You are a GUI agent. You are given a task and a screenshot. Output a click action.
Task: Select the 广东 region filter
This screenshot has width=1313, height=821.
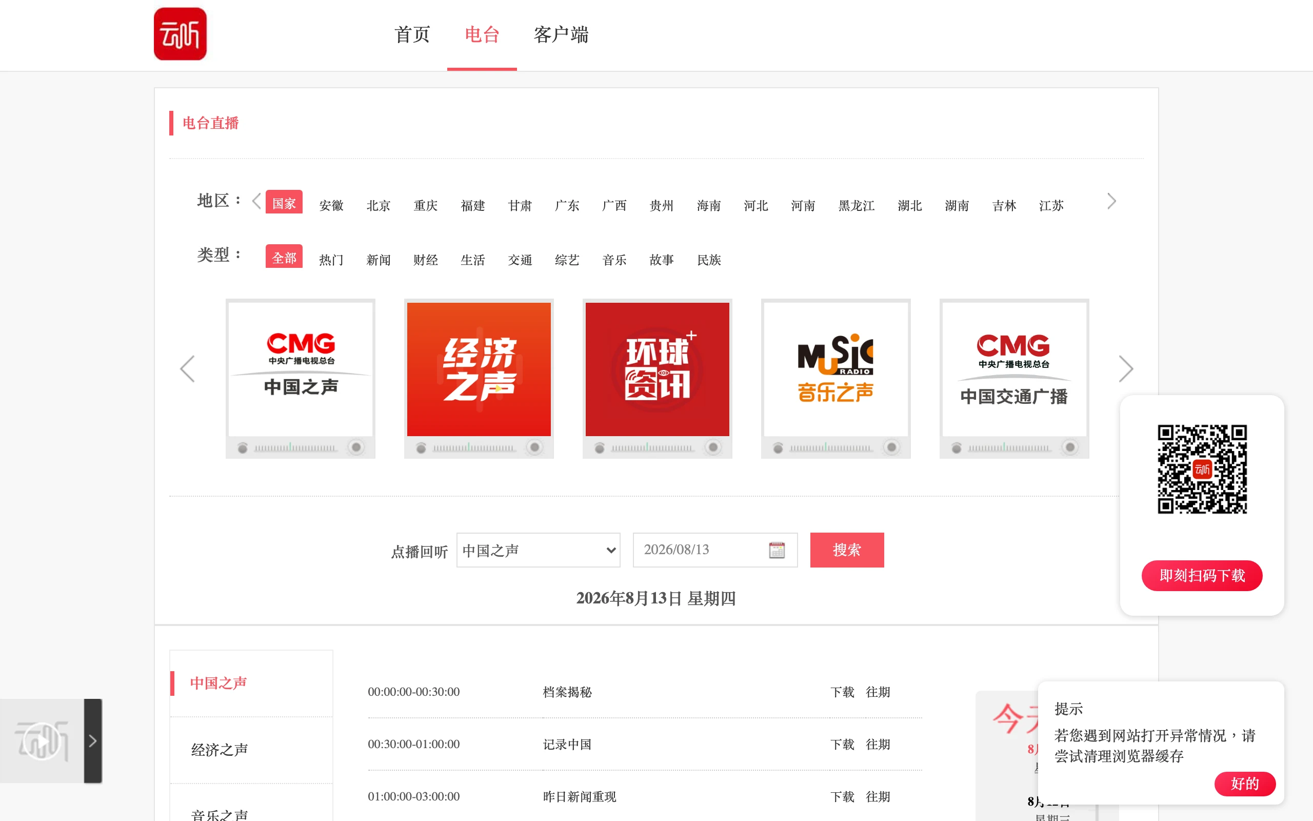[567, 205]
